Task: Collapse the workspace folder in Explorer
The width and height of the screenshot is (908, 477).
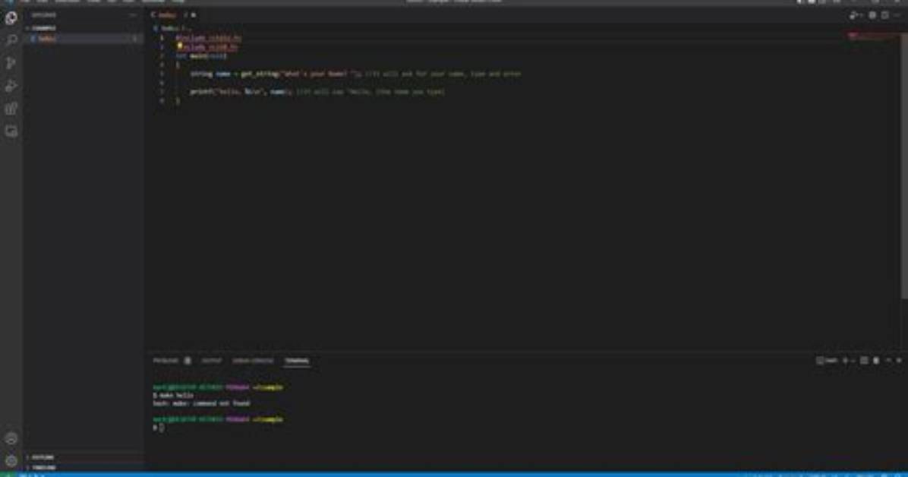Action: tap(83, 28)
